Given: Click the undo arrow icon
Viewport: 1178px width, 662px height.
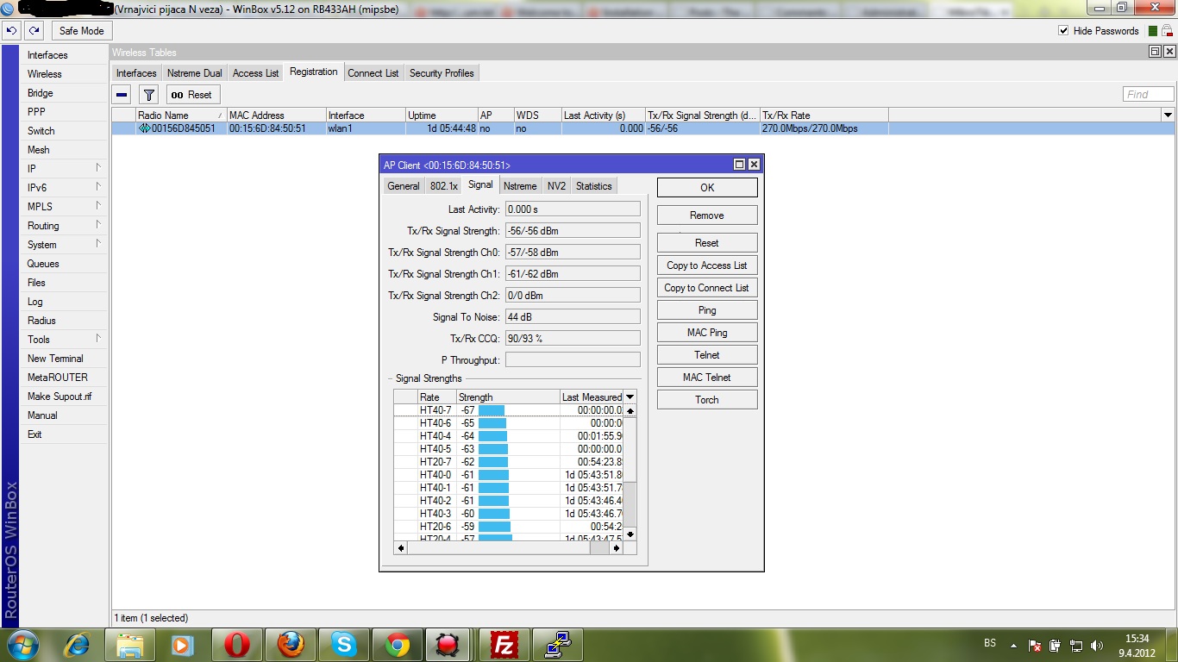Looking at the screenshot, I should 11,30.
